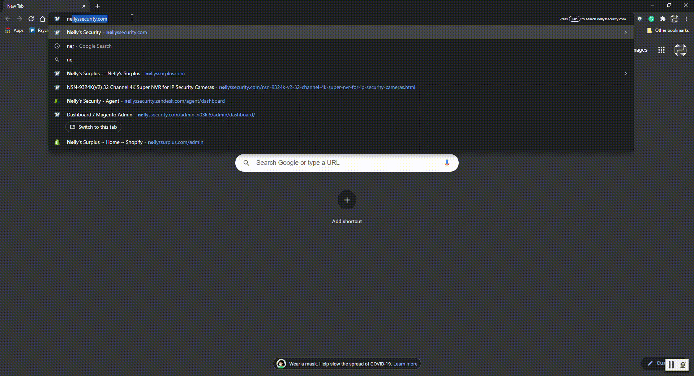Click the mask doodle icon in banner
The width and height of the screenshot is (694, 376).
[x=281, y=364]
